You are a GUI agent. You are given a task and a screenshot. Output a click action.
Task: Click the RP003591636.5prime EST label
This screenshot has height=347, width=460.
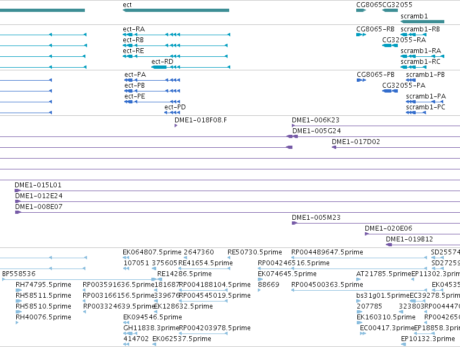[x=118, y=285]
